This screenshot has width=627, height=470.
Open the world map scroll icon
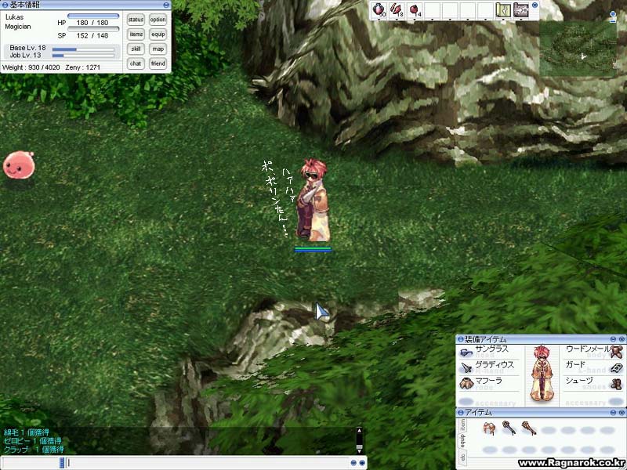tap(503, 10)
